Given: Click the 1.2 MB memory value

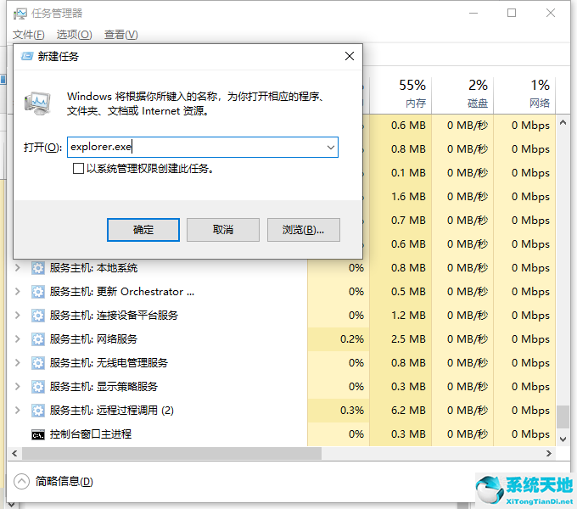Looking at the screenshot, I should click(408, 316).
